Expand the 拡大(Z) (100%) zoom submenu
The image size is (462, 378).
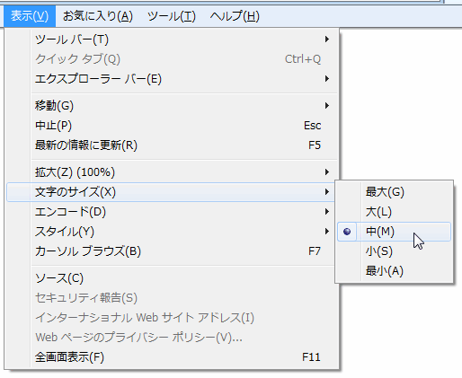click(x=172, y=172)
